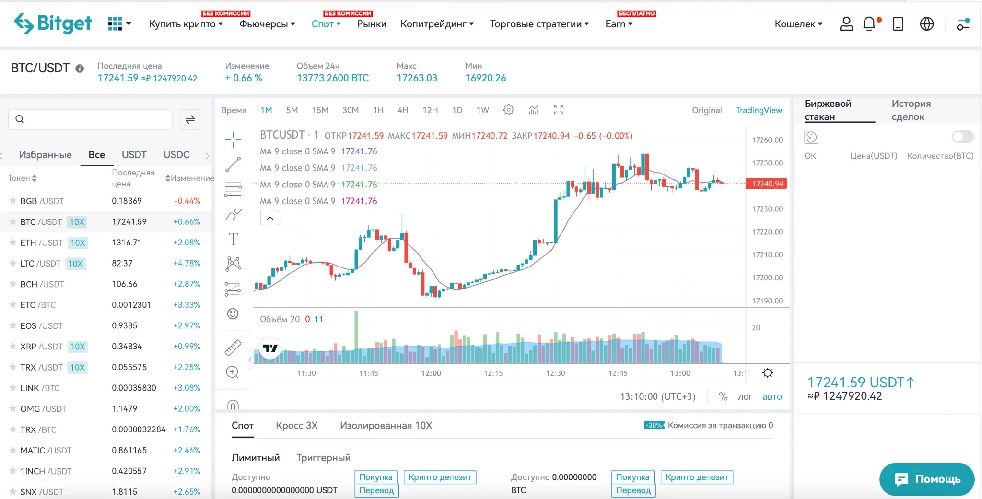Collapse the chart indicator legend chevron
Screen dimensions: 982x499
pyautogui.click(x=270, y=218)
